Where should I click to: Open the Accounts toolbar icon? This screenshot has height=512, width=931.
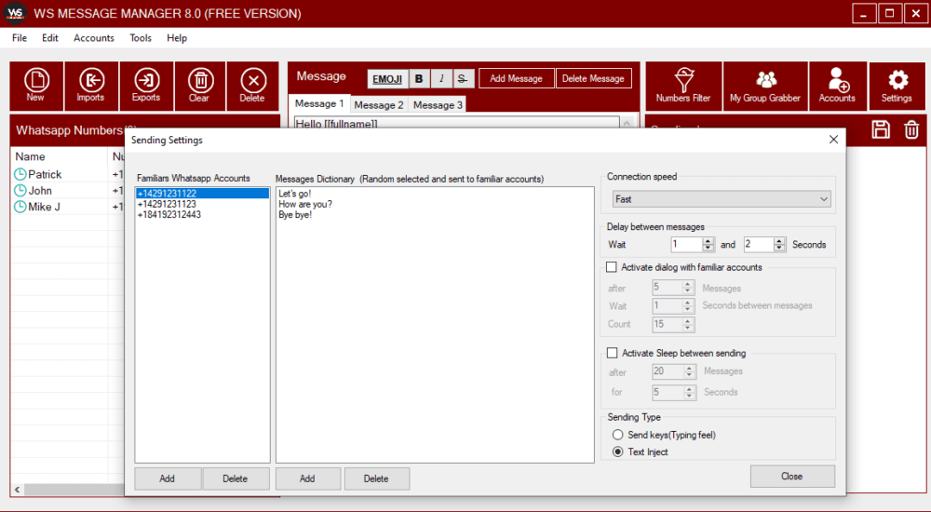pos(837,87)
